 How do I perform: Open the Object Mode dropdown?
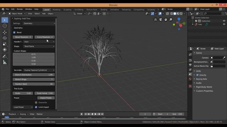[x=17, y=13]
